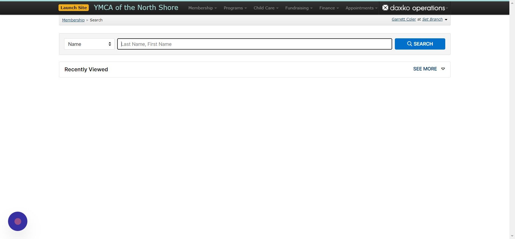Click the Membership breadcrumb link
This screenshot has height=239, width=515.
pyautogui.click(x=73, y=20)
